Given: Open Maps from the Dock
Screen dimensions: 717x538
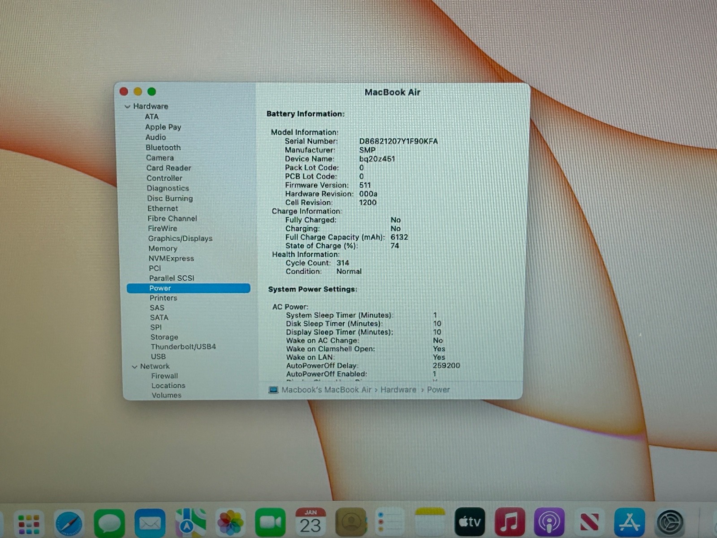Looking at the screenshot, I should (x=190, y=522).
